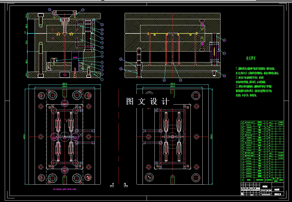Click part balloon number 18
Screen dimensions: 292x202
coord(224,76)
